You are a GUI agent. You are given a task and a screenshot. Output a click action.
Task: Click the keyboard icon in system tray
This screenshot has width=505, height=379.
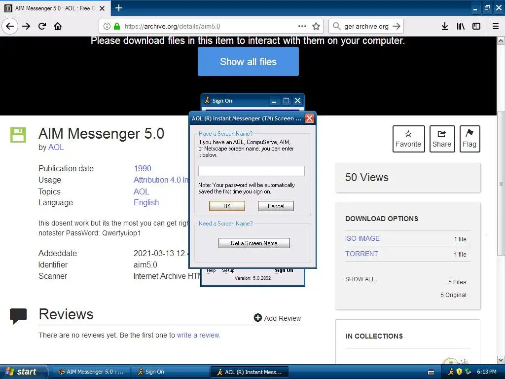pos(431,372)
